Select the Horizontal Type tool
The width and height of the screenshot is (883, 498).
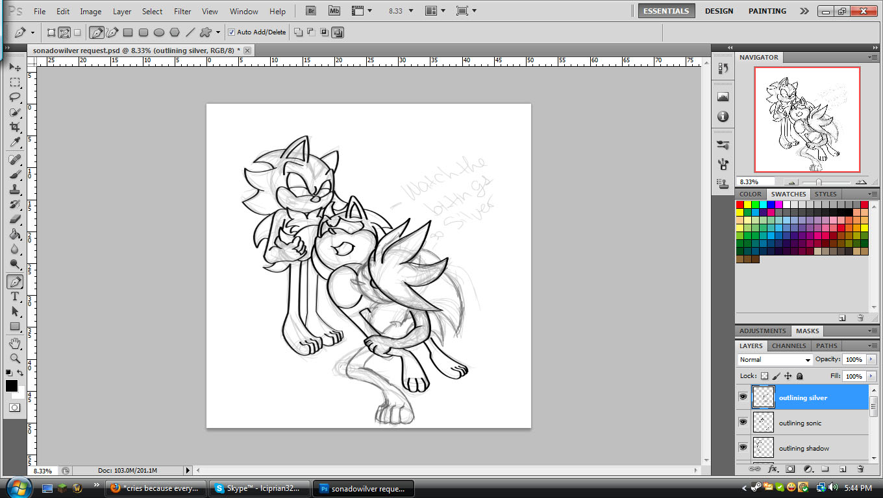point(14,297)
